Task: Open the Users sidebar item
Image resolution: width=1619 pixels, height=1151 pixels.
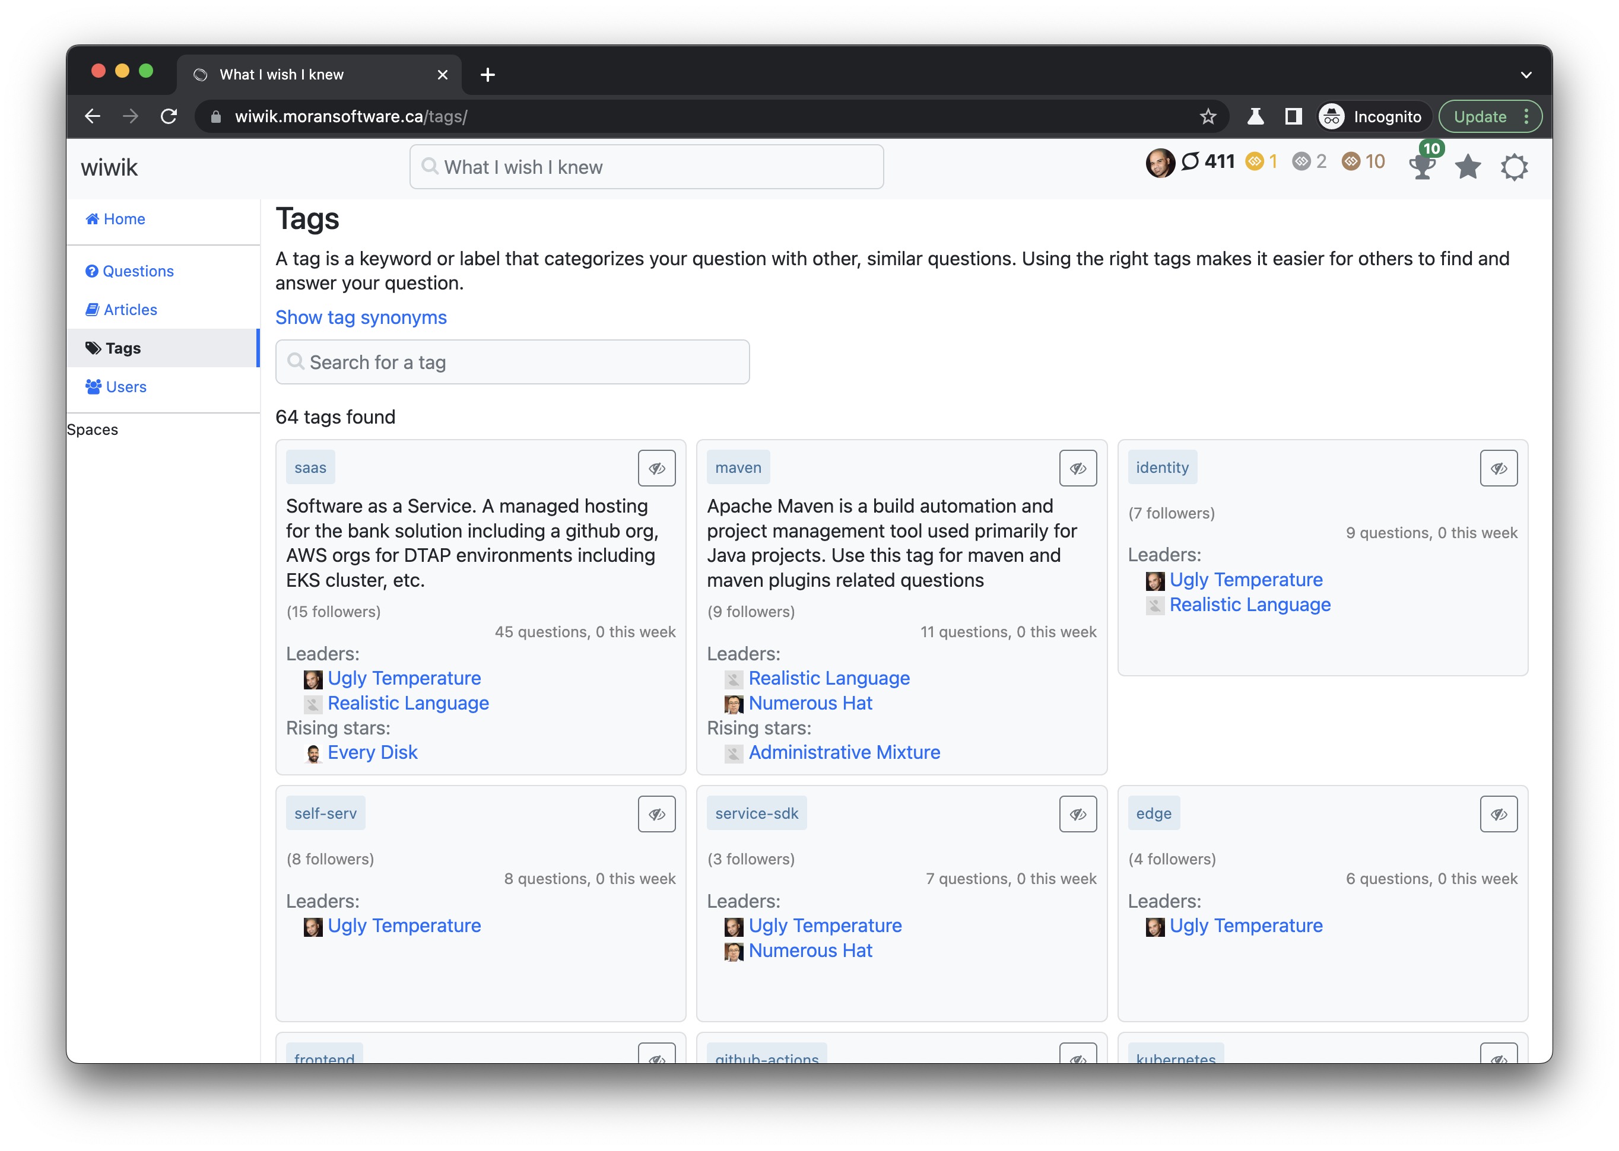Action: tap(125, 386)
